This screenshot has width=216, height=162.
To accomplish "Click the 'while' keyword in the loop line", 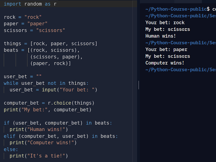I will (x=11, y=83).
